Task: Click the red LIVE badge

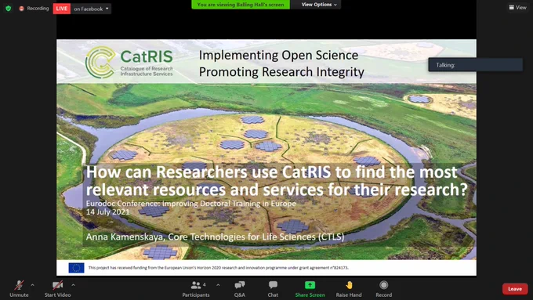Action: pos(61,9)
